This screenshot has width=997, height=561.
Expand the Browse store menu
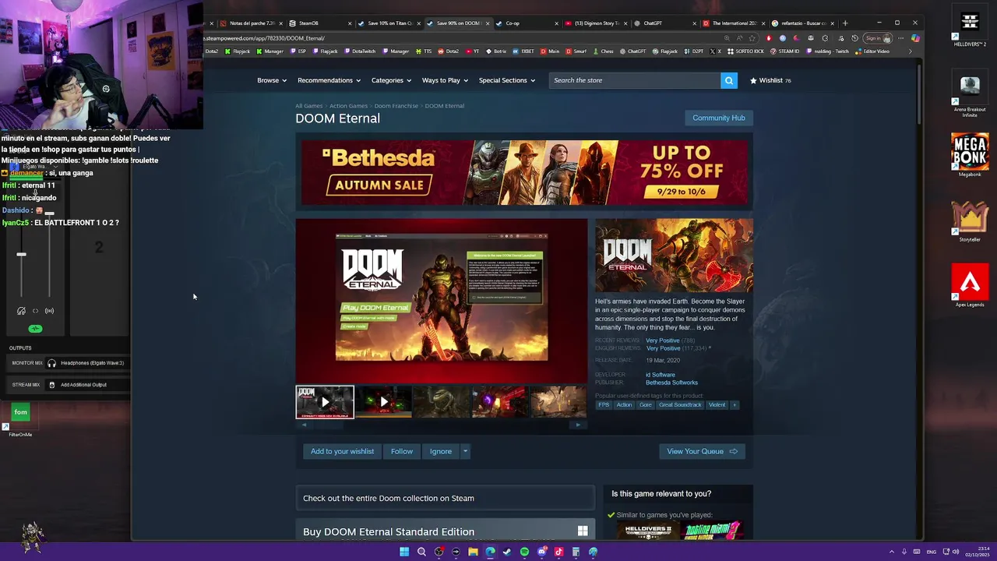[272, 80]
